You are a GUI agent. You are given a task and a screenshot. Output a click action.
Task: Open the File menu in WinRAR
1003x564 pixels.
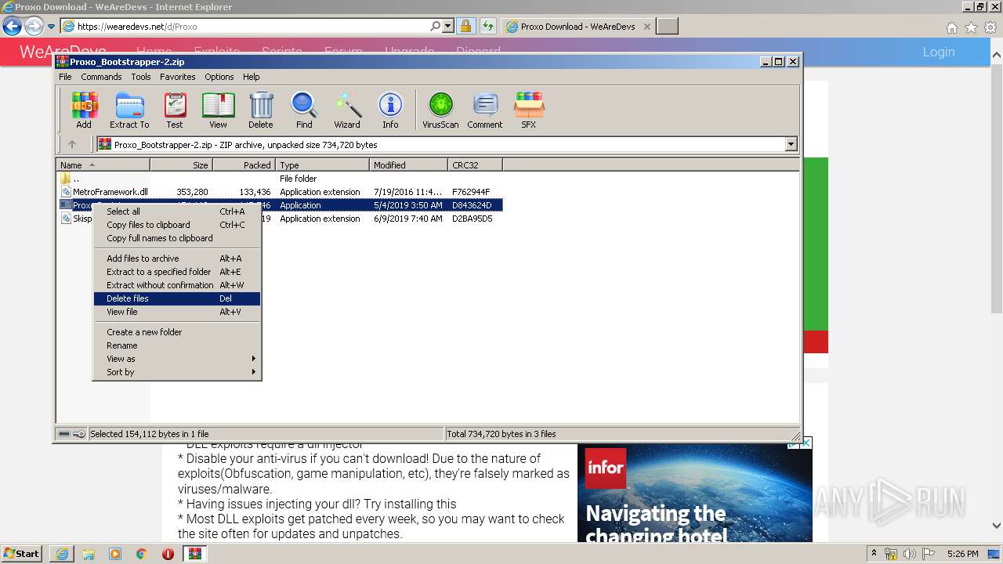(x=65, y=77)
